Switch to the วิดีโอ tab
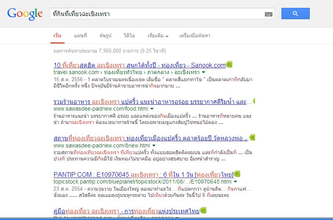 (x=129, y=36)
